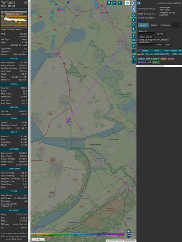
Task: Click the selected aircraft icon on the map
Action: (69, 121)
